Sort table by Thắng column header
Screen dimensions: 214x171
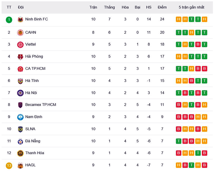(x=109, y=7)
